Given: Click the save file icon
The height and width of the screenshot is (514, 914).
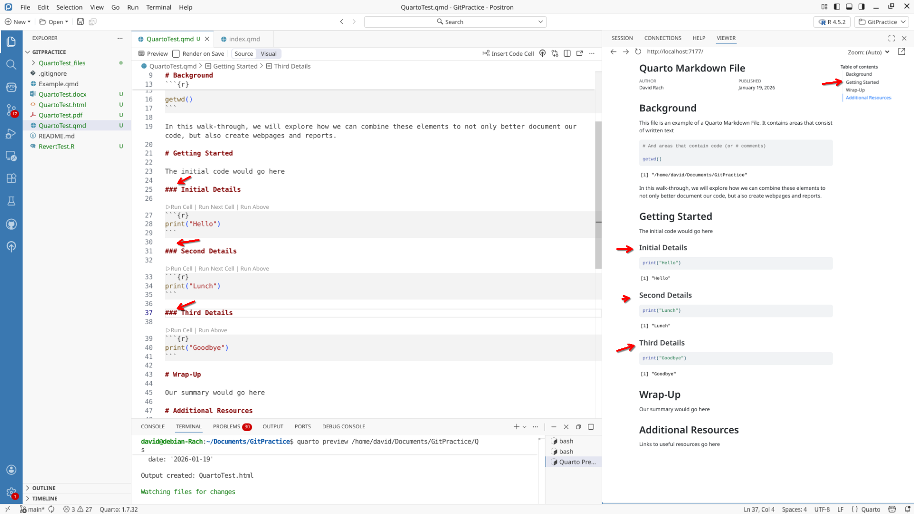Looking at the screenshot, I should 80,22.
